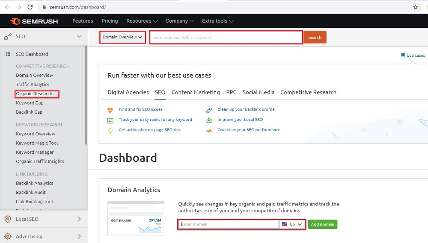
Task: Click the heart icon beside Find and fix SEO issues
Action: click(x=110, y=110)
